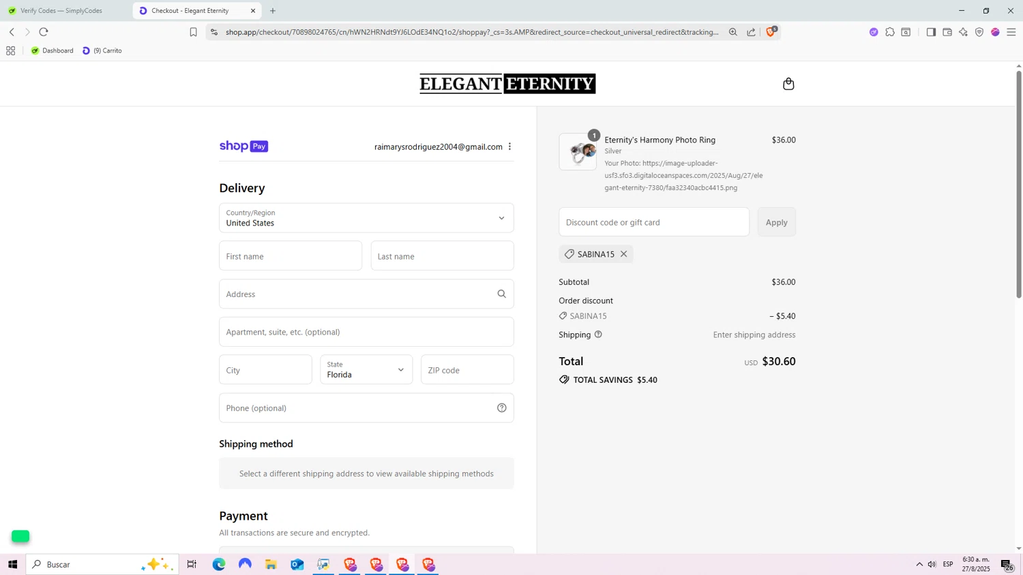Click the browser address bar URL
The width and height of the screenshot is (1023, 575).
tap(472, 32)
